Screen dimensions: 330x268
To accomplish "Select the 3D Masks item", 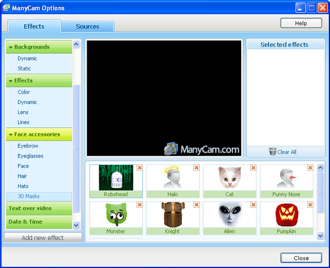I will [39, 196].
